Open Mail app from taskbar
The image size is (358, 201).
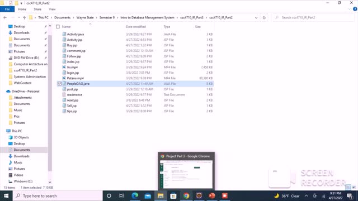pyautogui.click(x=148, y=196)
